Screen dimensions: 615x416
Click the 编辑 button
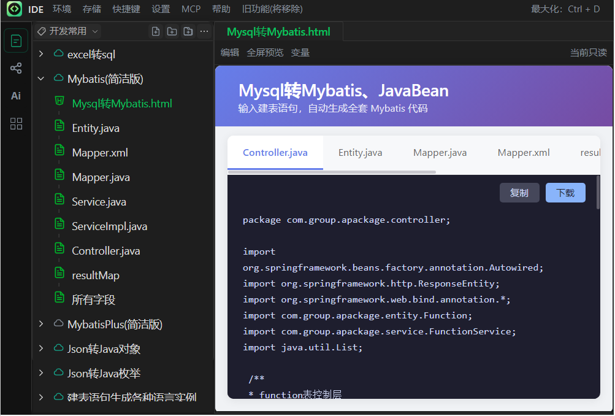tap(230, 53)
